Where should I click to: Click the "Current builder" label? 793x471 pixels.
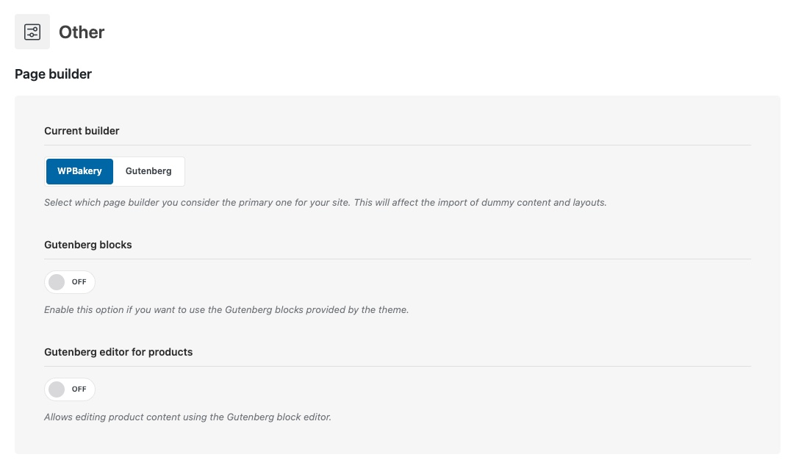82,131
